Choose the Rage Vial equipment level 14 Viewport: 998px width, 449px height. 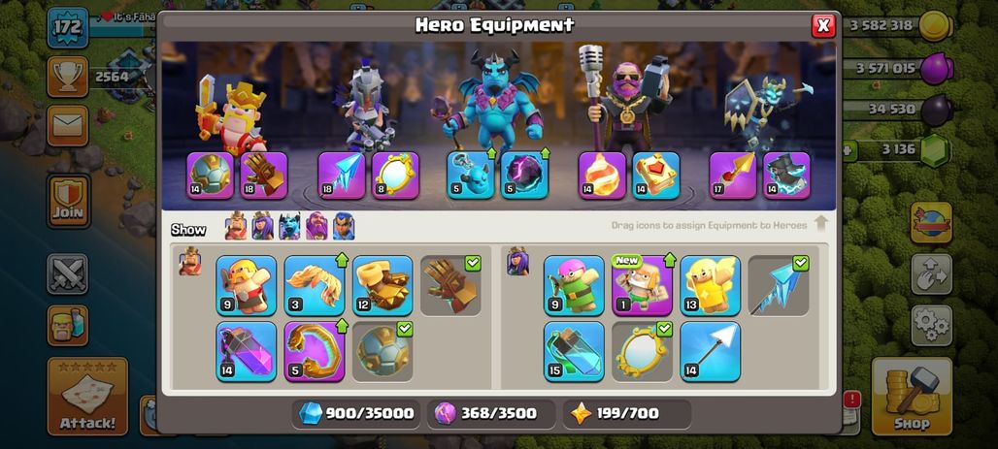coord(247,352)
